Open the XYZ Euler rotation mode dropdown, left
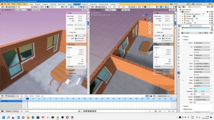The height and width of the screenshot is (120, 214). (76, 67)
